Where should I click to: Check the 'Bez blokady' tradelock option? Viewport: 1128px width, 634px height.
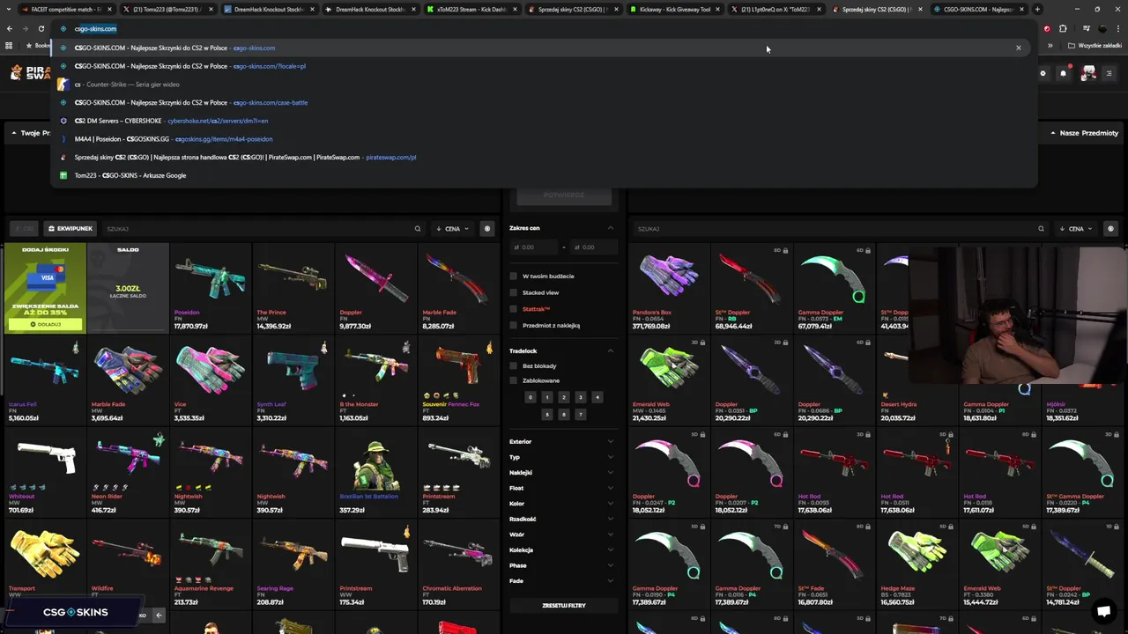513,365
